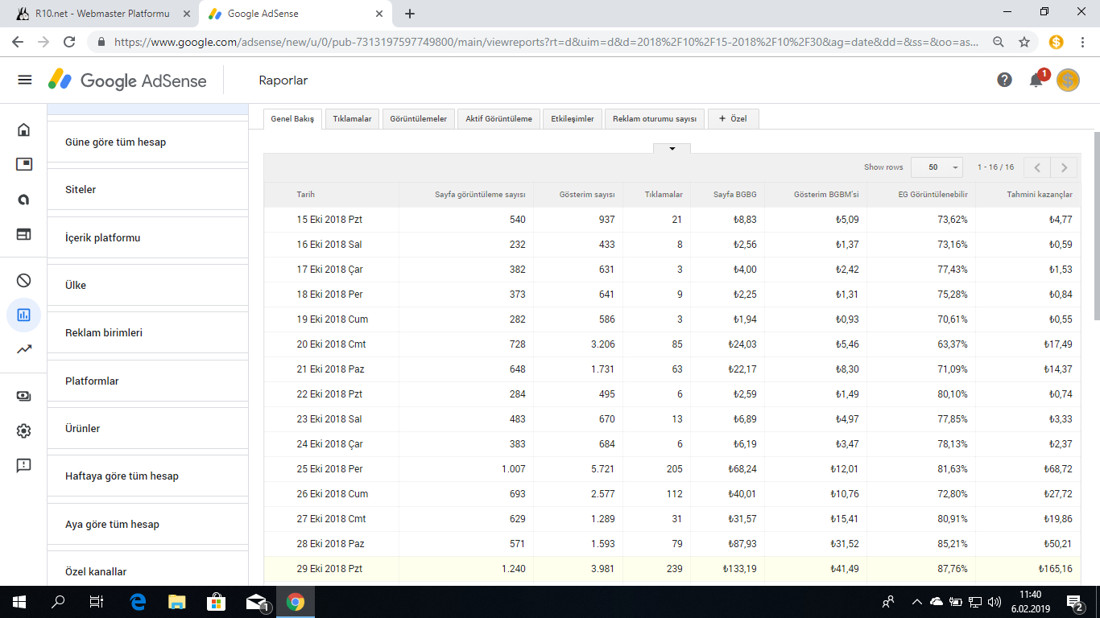The width and height of the screenshot is (1100, 618).
Task: Click the page's vertical scrollbar
Action: point(1095,225)
